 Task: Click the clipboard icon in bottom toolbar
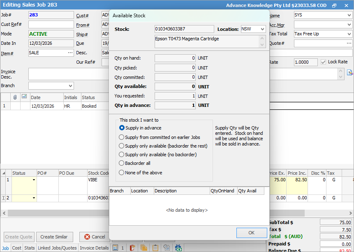tap(155, 248)
